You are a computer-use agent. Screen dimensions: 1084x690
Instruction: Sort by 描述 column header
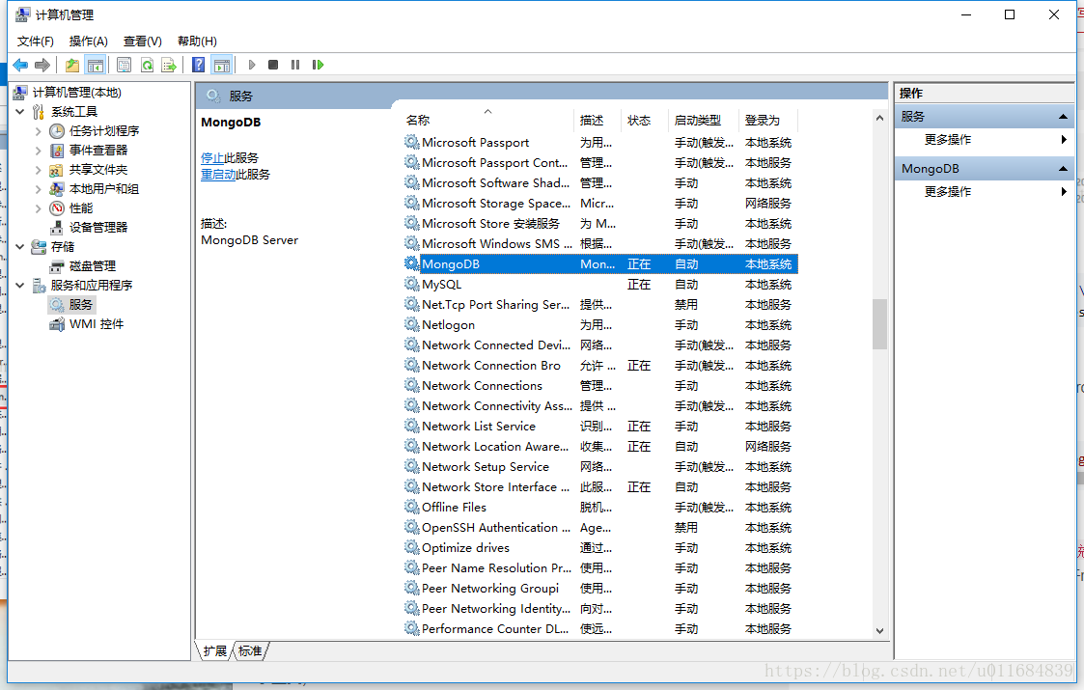coord(597,121)
